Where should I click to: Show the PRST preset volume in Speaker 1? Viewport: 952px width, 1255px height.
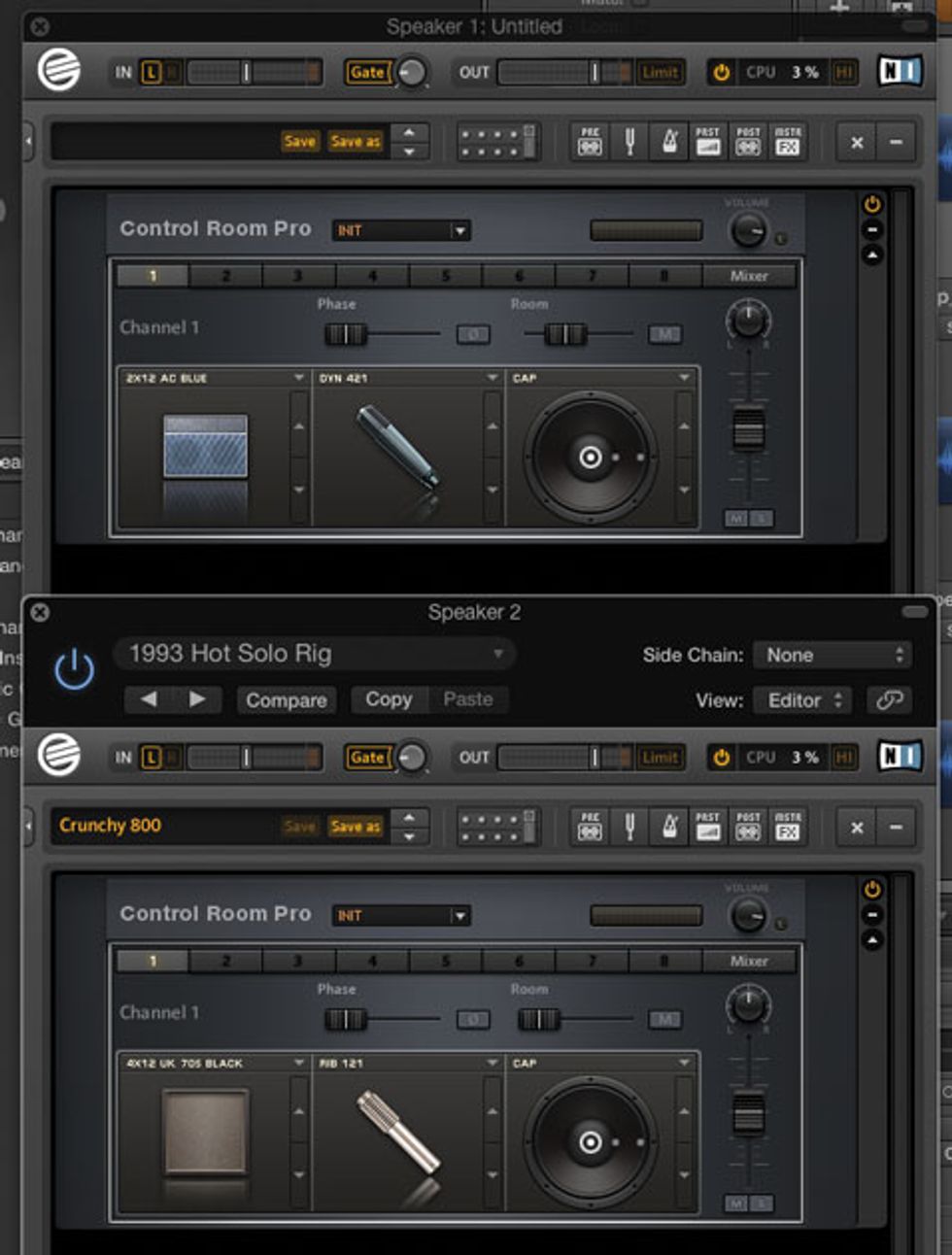[x=708, y=142]
